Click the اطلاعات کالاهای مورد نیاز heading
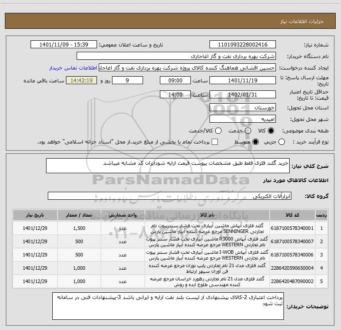The image size is (341, 330). point(296,180)
